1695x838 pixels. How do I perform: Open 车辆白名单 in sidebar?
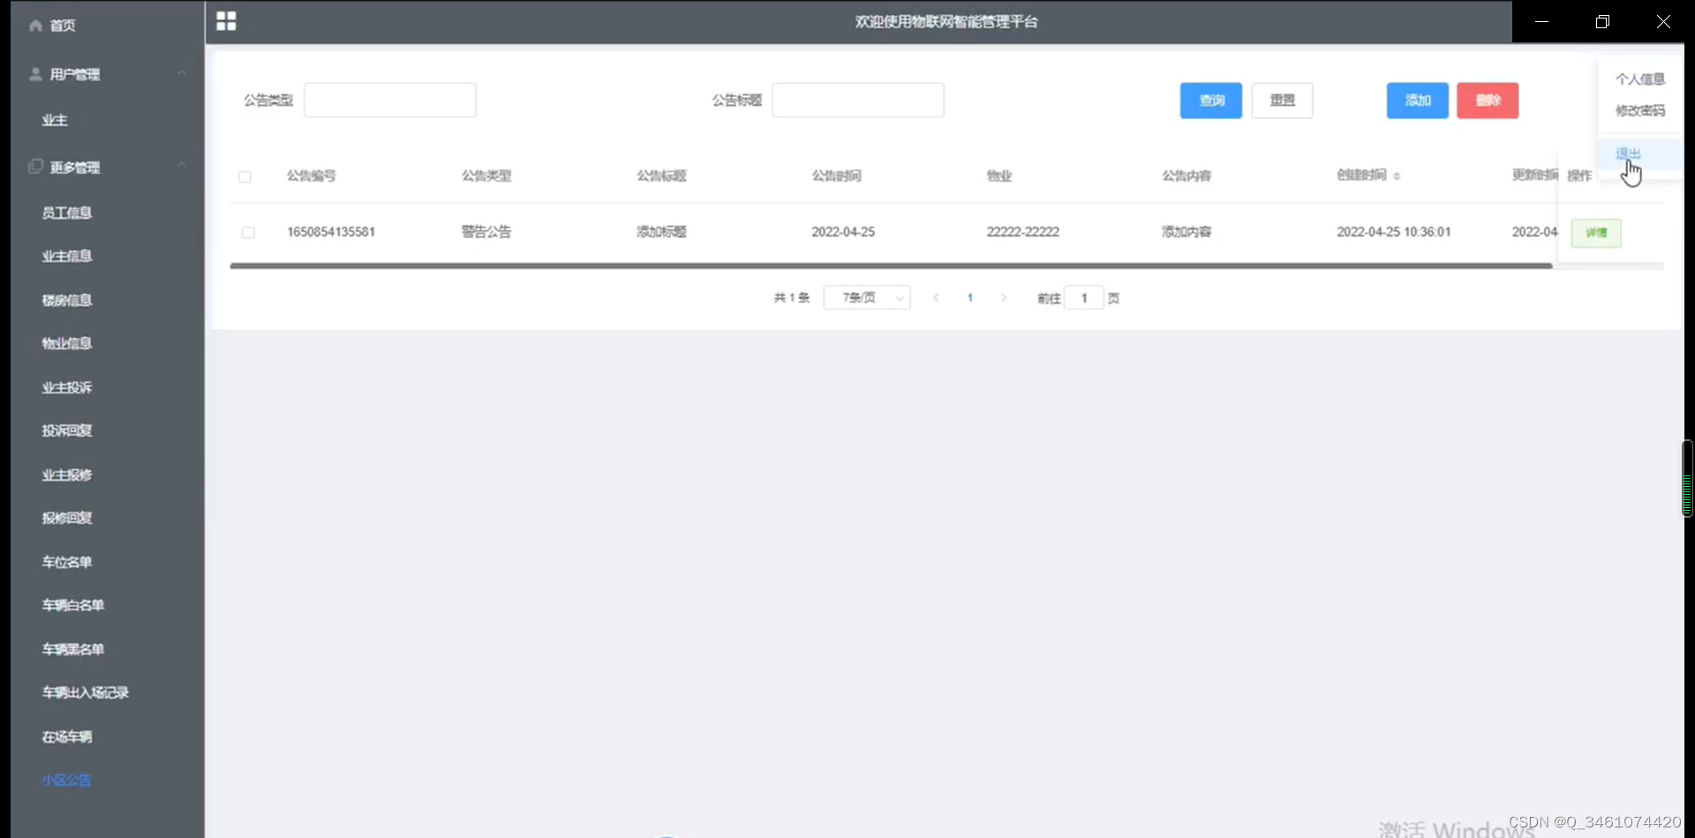tap(73, 605)
